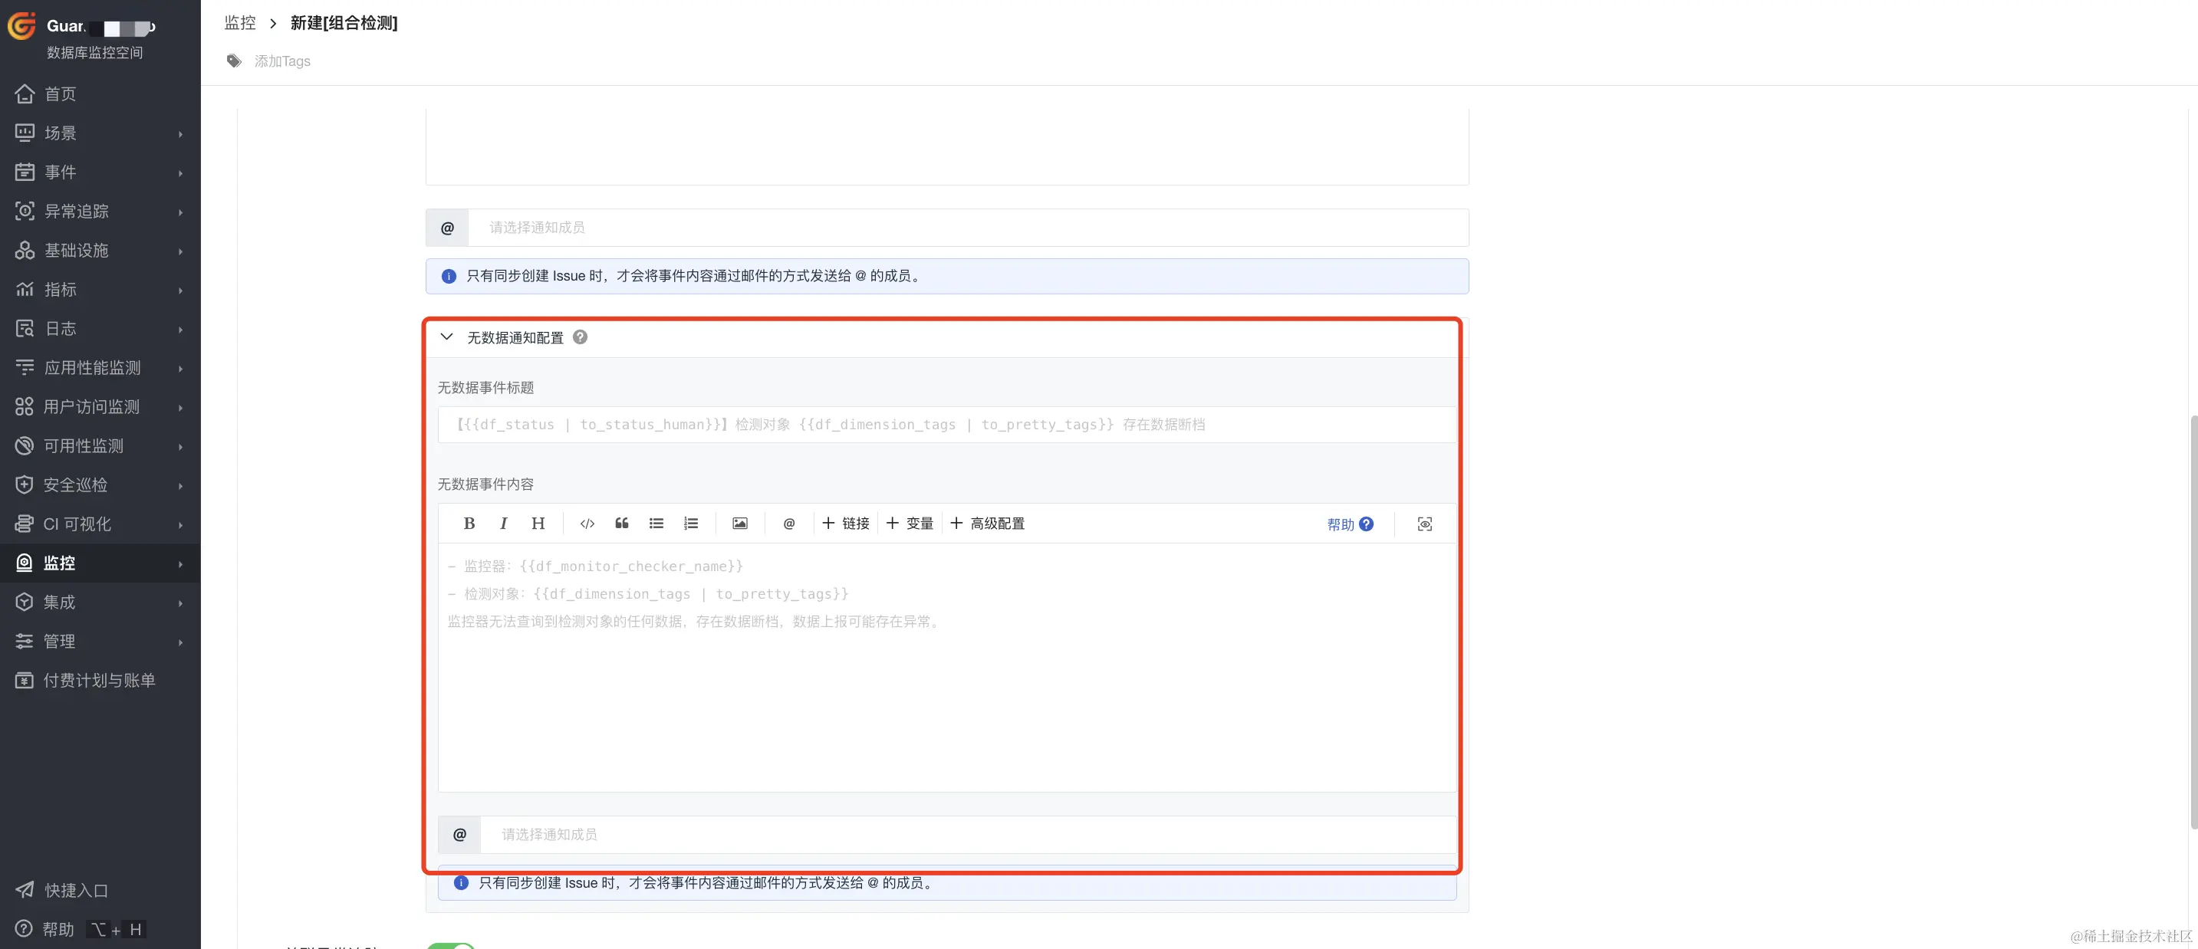Click the no-data notification help question icon
Viewport: 2198px width, 949px height.
(581, 337)
